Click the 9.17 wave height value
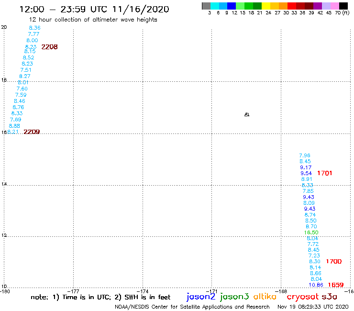The width and height of the screenshot is (354, 311). (x=306, y=167)
